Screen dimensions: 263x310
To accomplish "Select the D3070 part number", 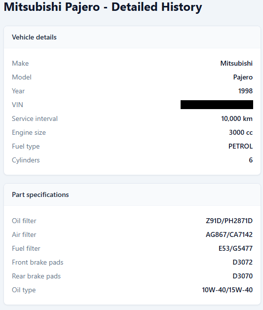I will 243,276.
